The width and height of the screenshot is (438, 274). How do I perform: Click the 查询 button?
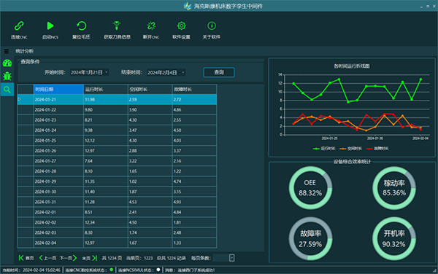tap(219, 72)
